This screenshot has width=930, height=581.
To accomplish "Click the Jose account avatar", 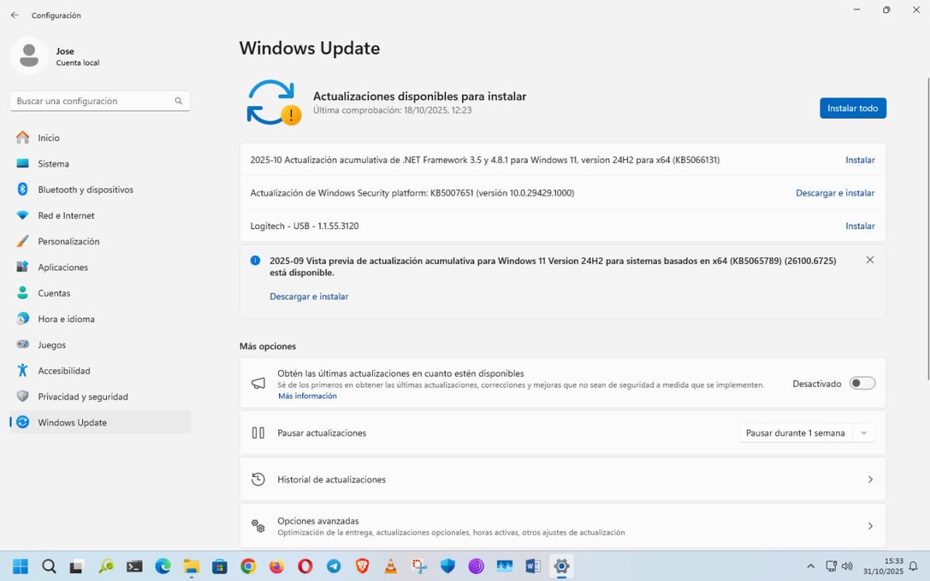I will click(x=29, y=55).
